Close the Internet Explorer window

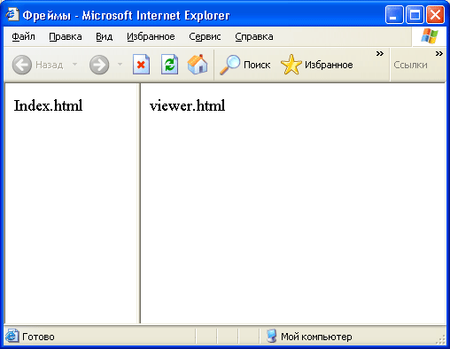435,14
